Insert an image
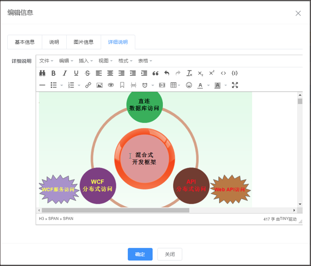The image size is (311, 266). (99, 85)
